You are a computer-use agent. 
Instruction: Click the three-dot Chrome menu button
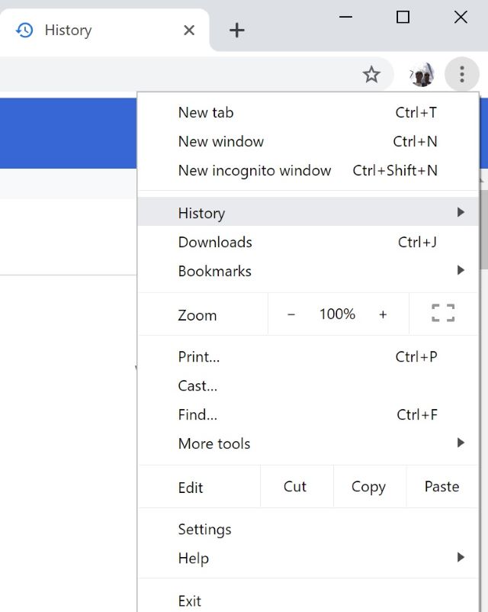(x=462, y=75)
